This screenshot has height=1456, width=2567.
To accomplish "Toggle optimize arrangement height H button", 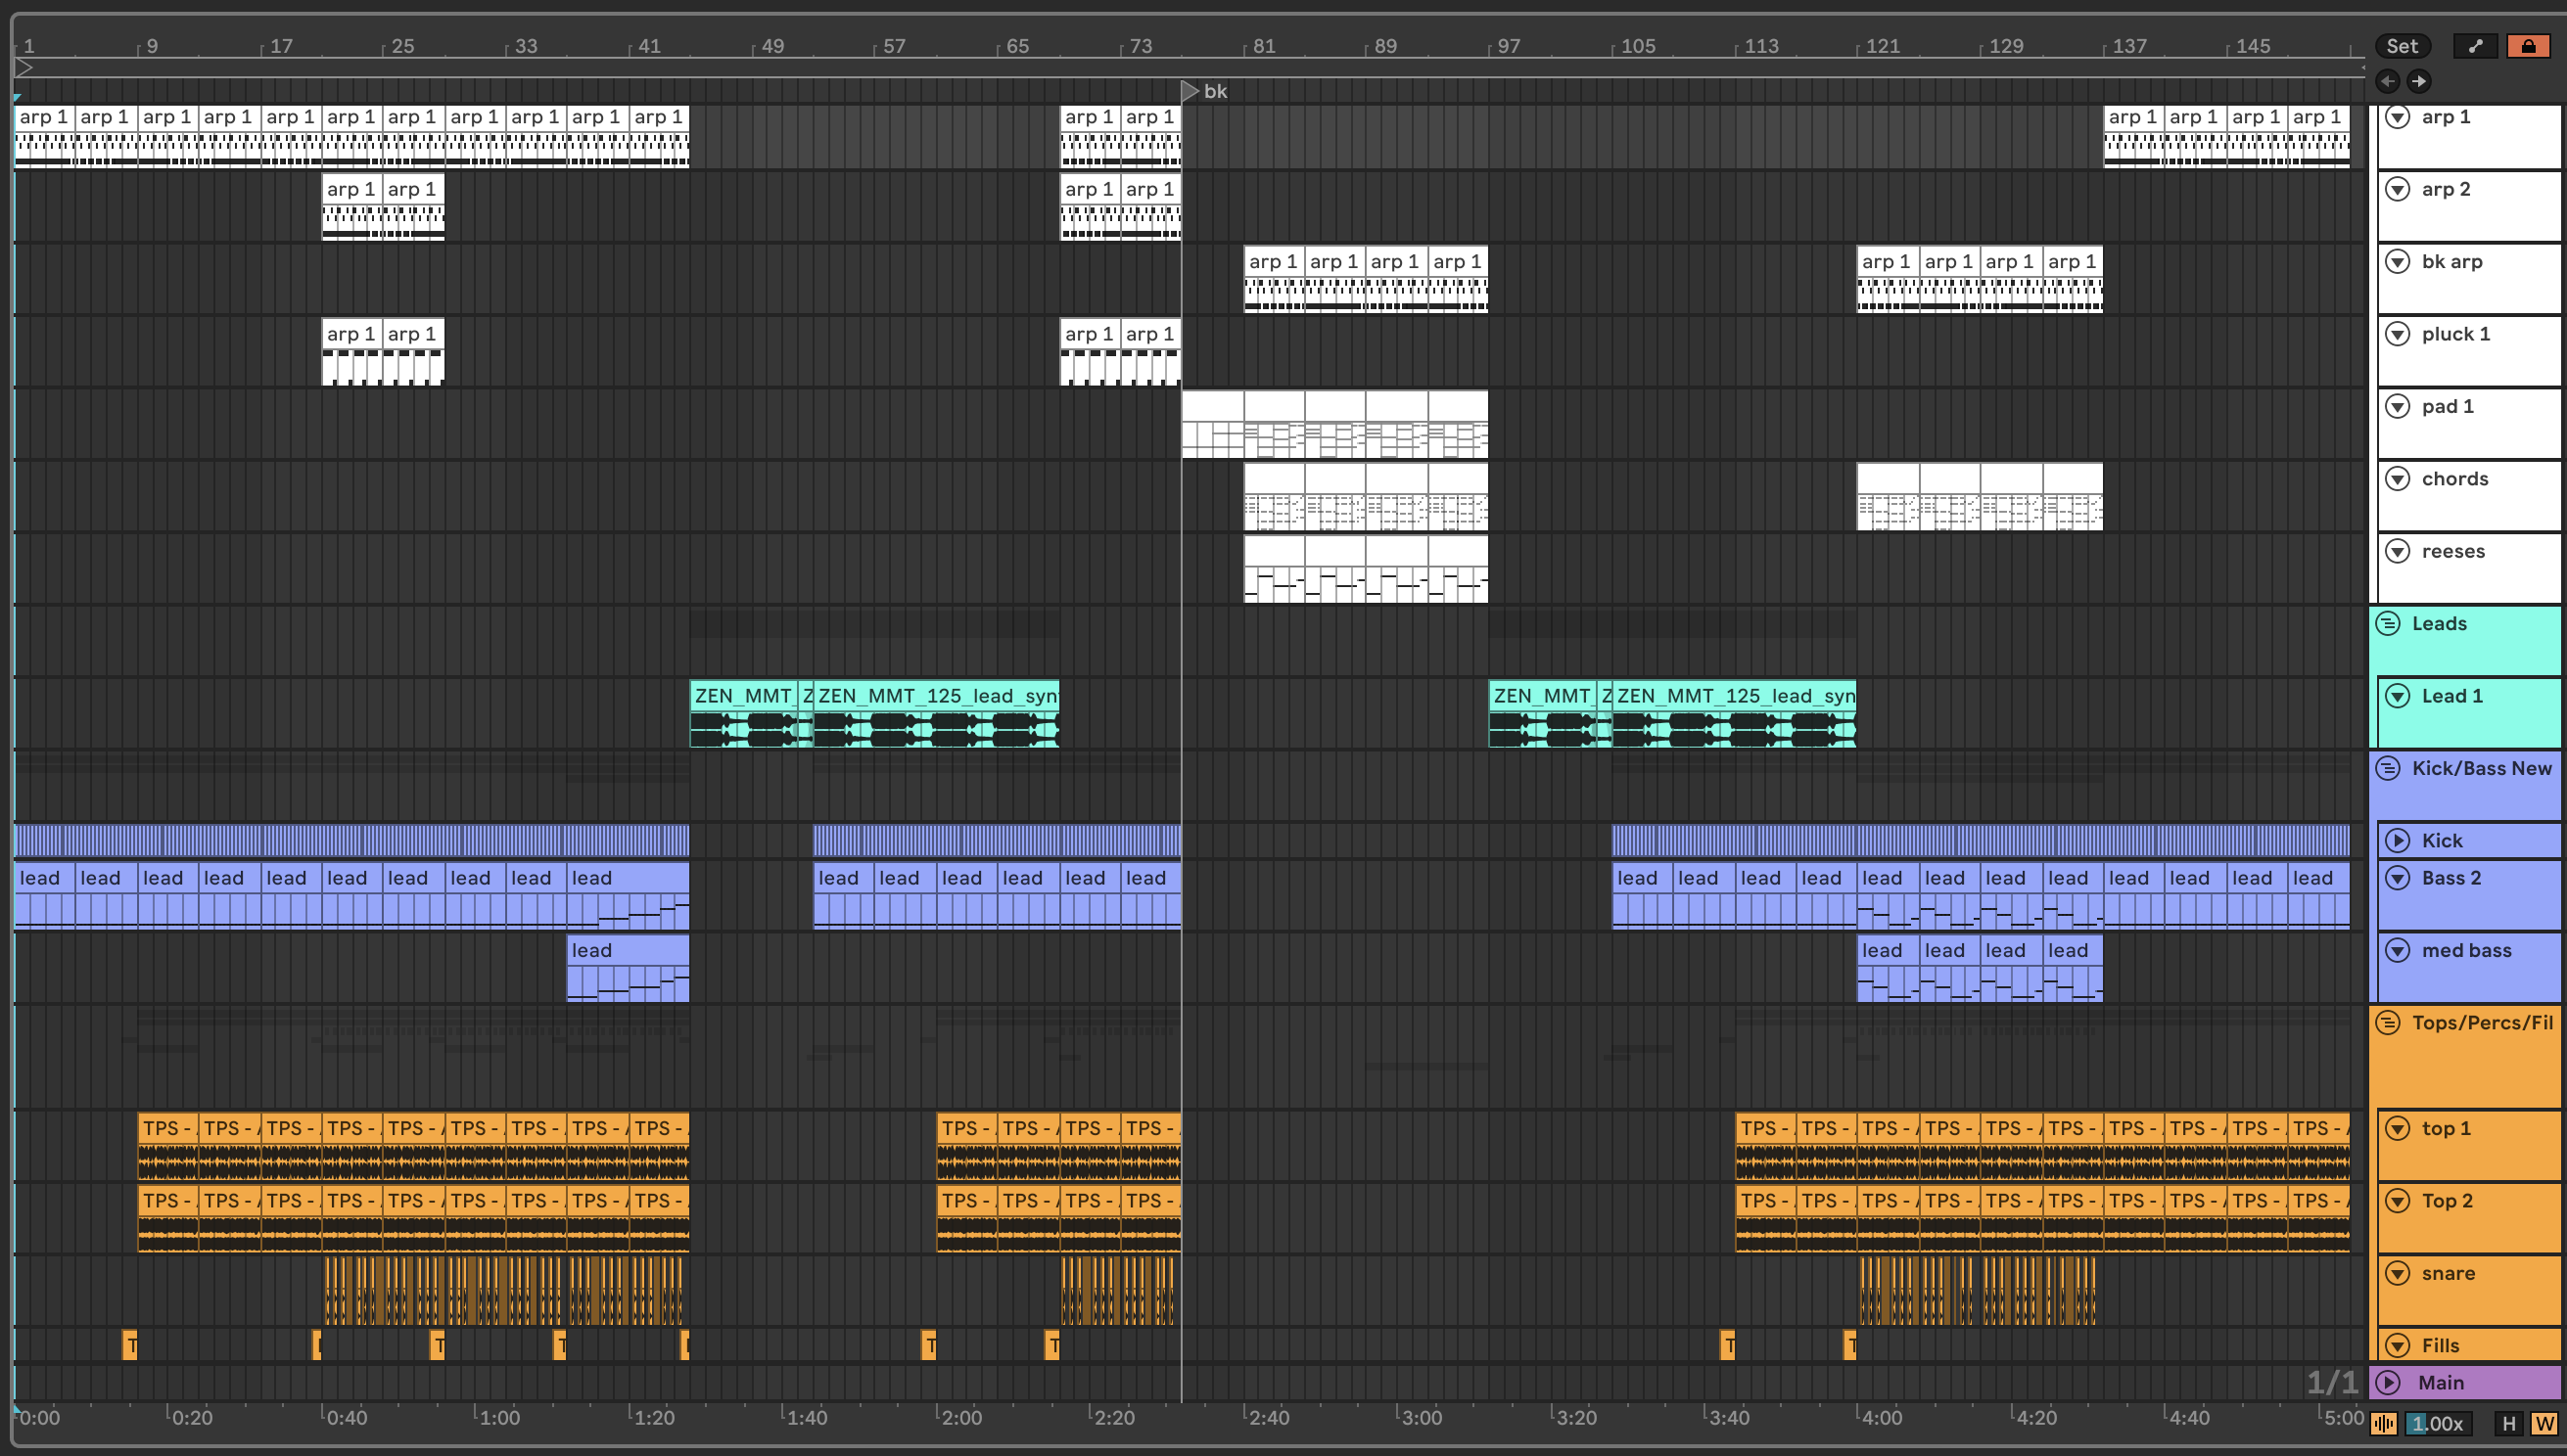I will (x=2508, y=1423).
